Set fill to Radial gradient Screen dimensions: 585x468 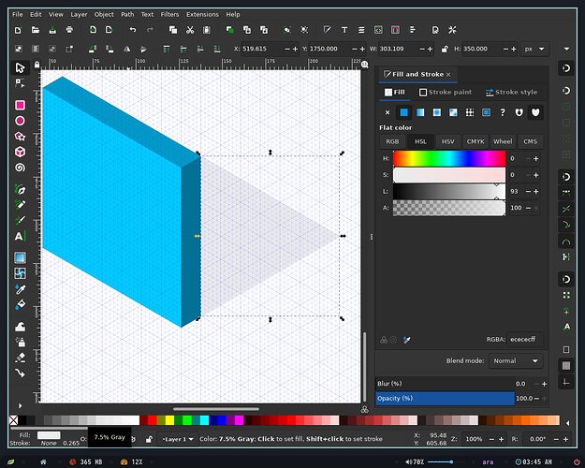click(x=436, y=112)
